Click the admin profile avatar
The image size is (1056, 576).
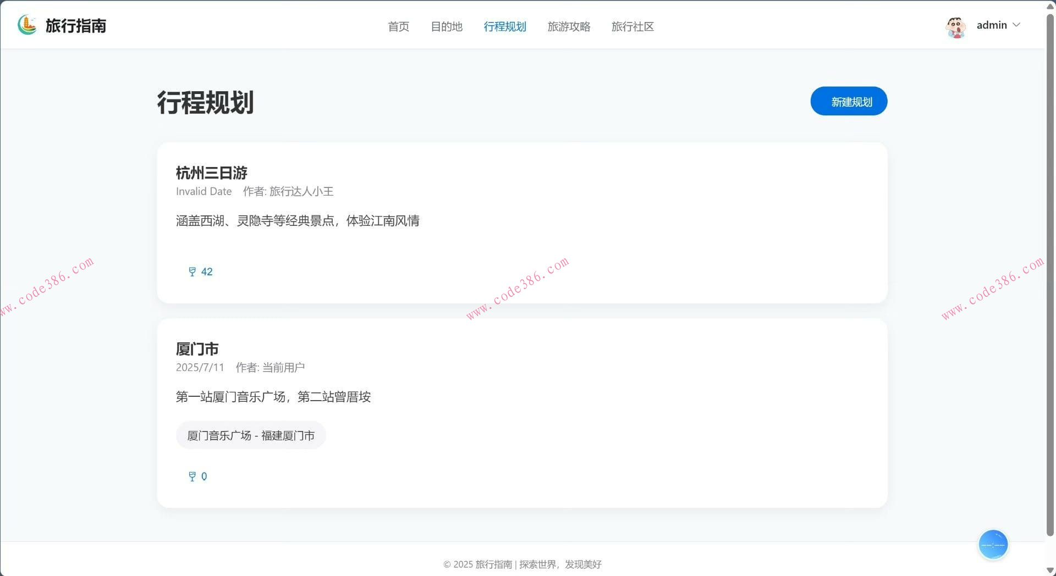956,25
